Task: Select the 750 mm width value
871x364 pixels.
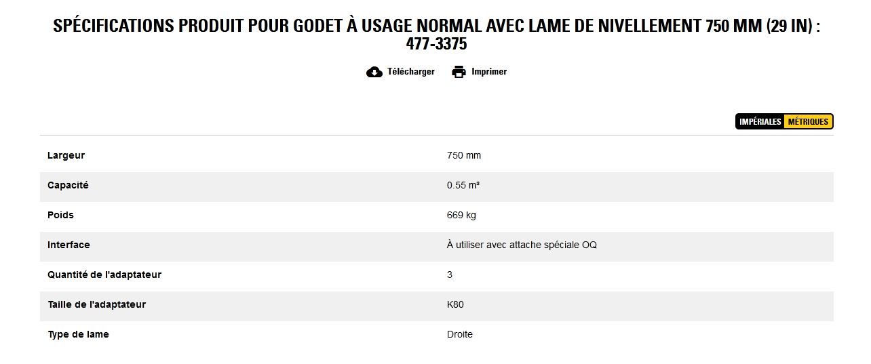Action: 464,156
